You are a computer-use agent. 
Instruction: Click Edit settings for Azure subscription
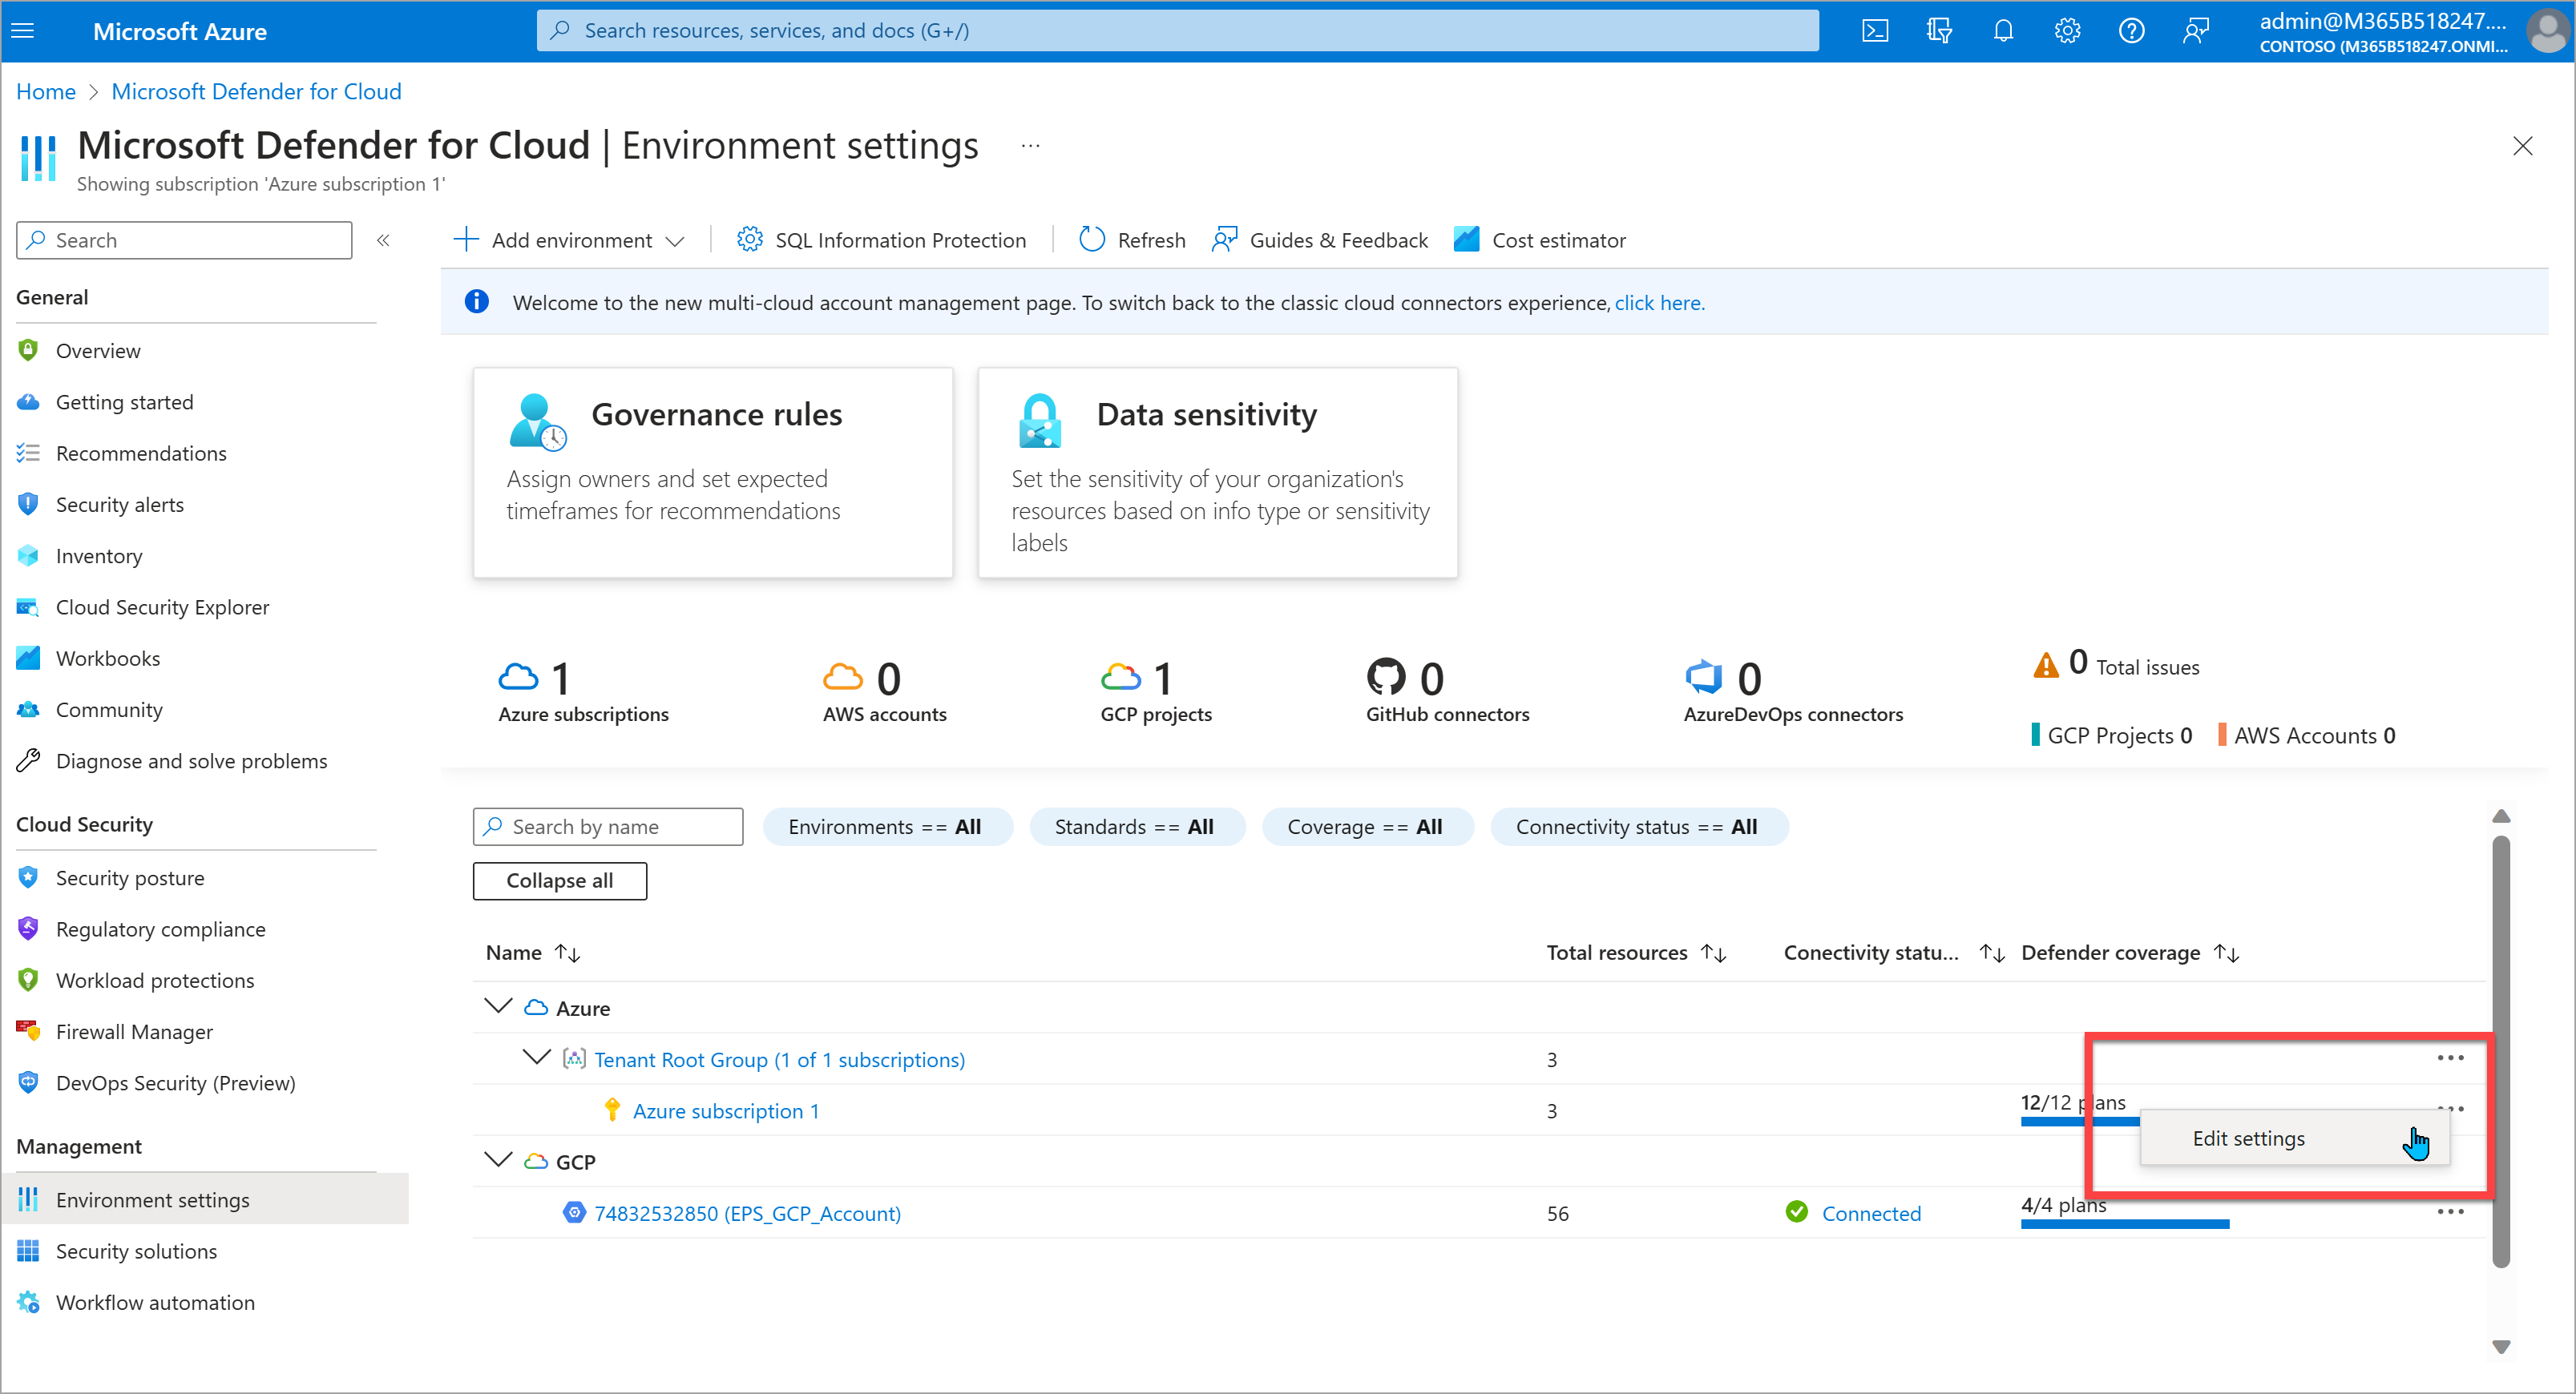[x=2250, y=1137]
